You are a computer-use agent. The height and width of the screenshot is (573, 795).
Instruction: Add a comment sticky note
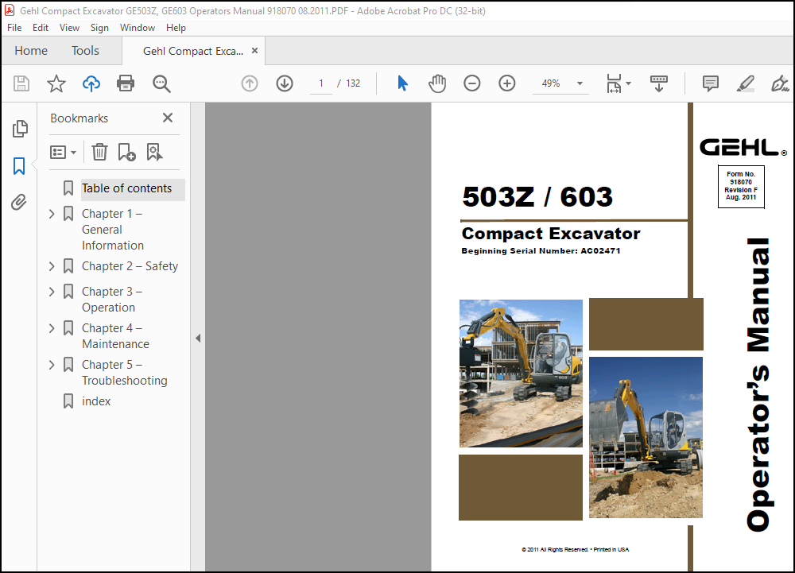(710, 83)
